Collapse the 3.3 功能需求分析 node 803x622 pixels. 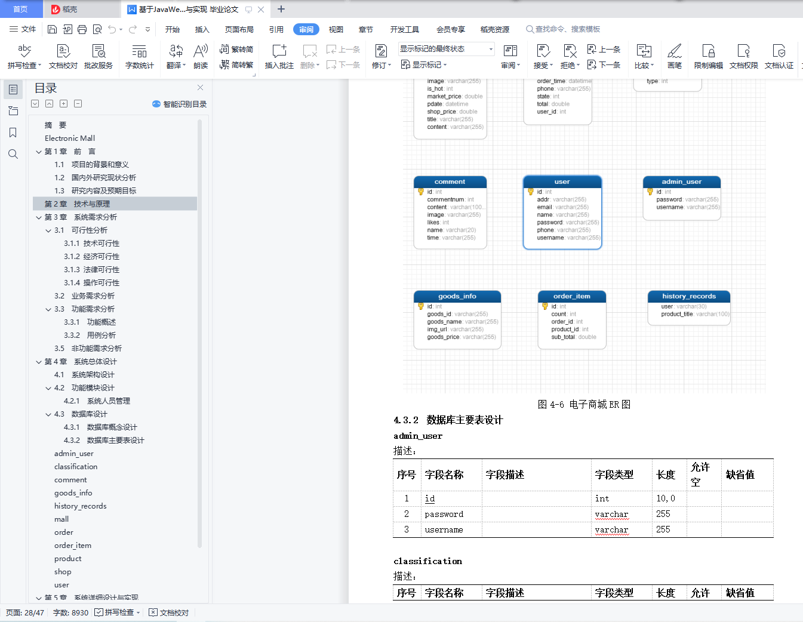click(x=48, y=309)
